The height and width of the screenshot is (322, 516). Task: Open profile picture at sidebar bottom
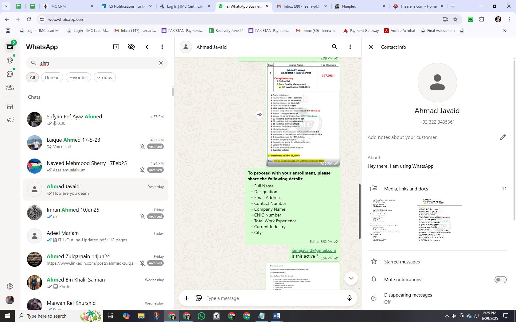[x=10, y=300]
